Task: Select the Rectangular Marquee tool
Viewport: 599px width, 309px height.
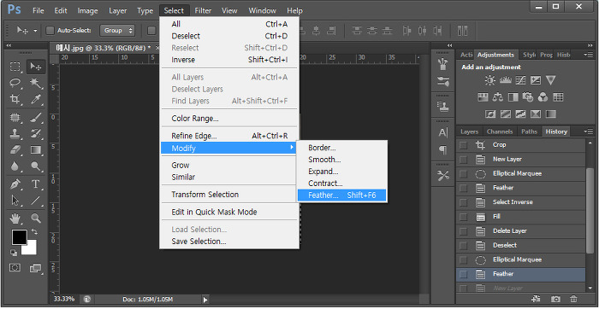Action: [15, 67]
